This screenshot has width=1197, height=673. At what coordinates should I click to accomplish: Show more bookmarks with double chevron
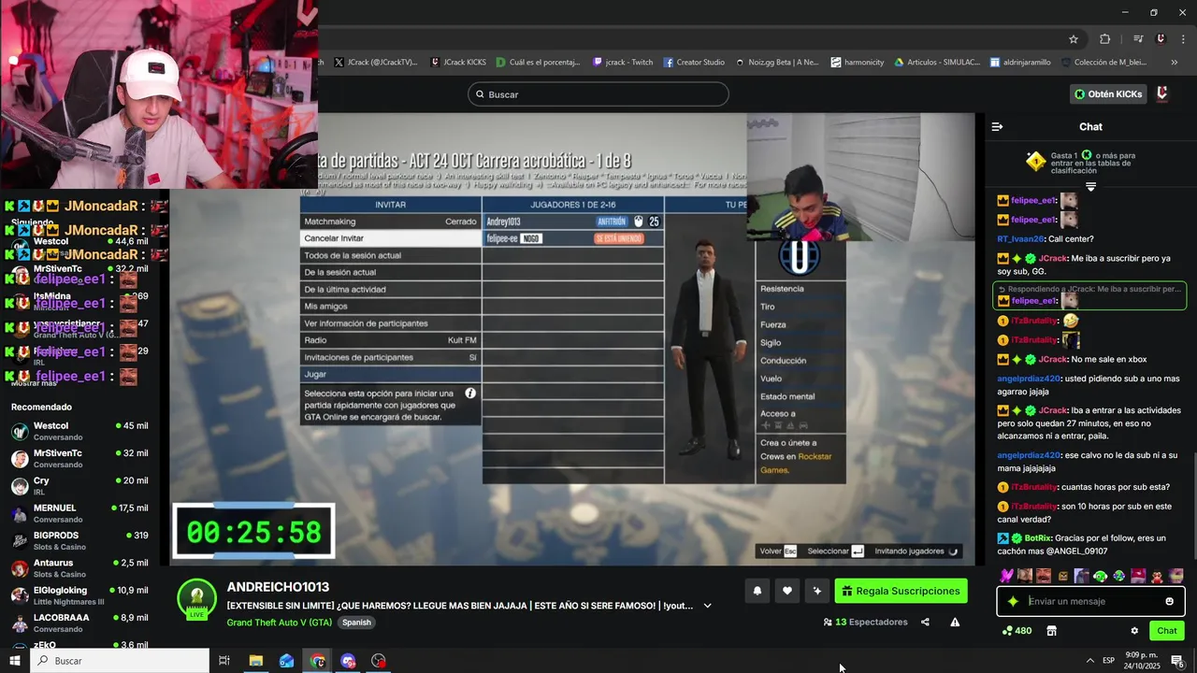click(1175, 63)
